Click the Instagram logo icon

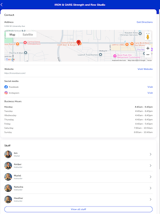pos(6,93)
